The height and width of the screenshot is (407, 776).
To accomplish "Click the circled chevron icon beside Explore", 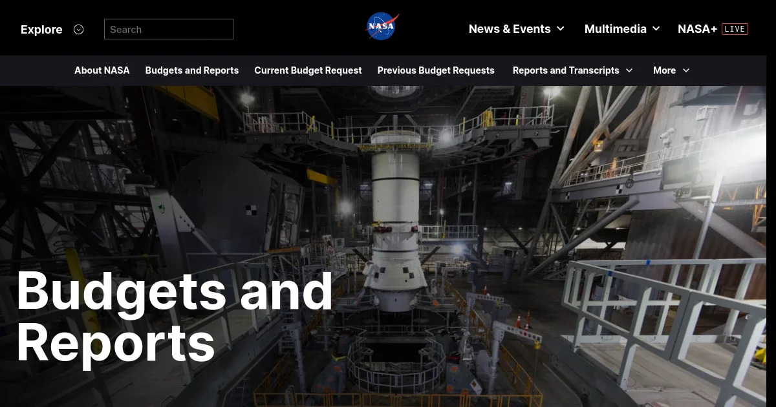I will click(79, 29).
